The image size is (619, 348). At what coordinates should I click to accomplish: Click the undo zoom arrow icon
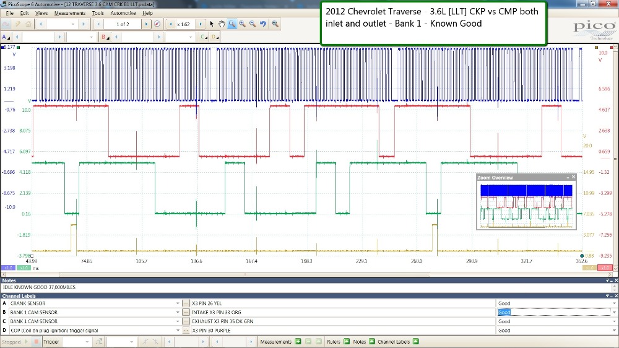tap(263, 24)
